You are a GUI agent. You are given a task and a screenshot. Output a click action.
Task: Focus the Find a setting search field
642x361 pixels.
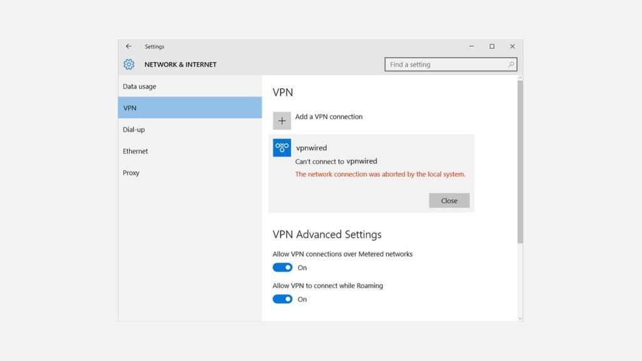[x=445, y=65]
